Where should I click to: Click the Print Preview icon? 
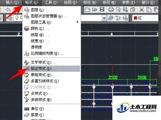(118, 10)
